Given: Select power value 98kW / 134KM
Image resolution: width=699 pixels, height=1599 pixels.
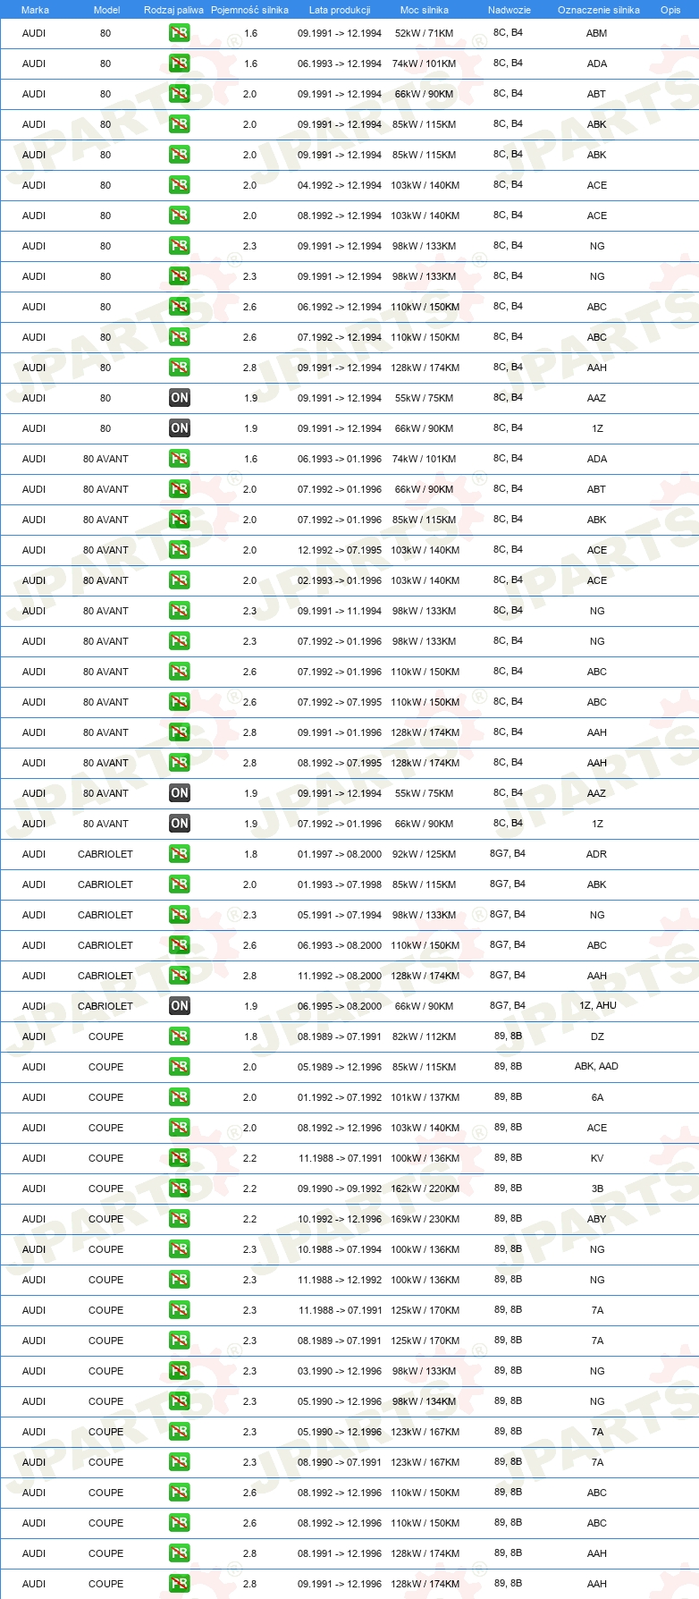Looking at the screenshot, I should pyautogui.click(x=425, y=1401).
